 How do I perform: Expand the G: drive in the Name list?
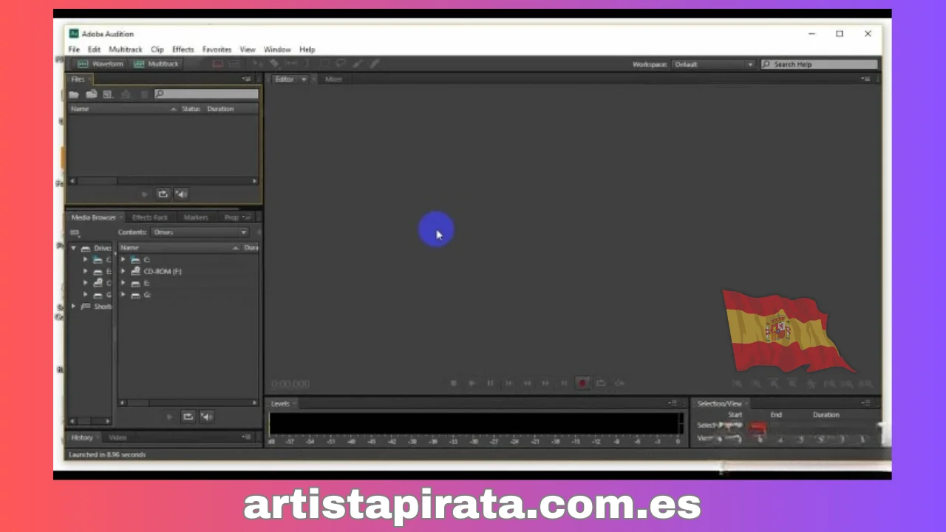point(123,296)
